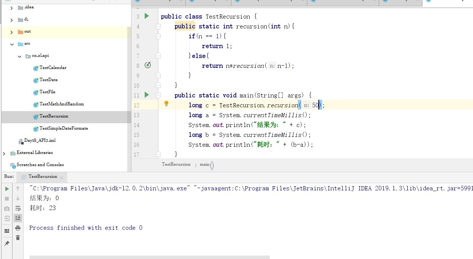The height and width of the screenshot is (259, 473).
Task: Click the down arrow in Run console toolbar
Action: pos(18,198)
